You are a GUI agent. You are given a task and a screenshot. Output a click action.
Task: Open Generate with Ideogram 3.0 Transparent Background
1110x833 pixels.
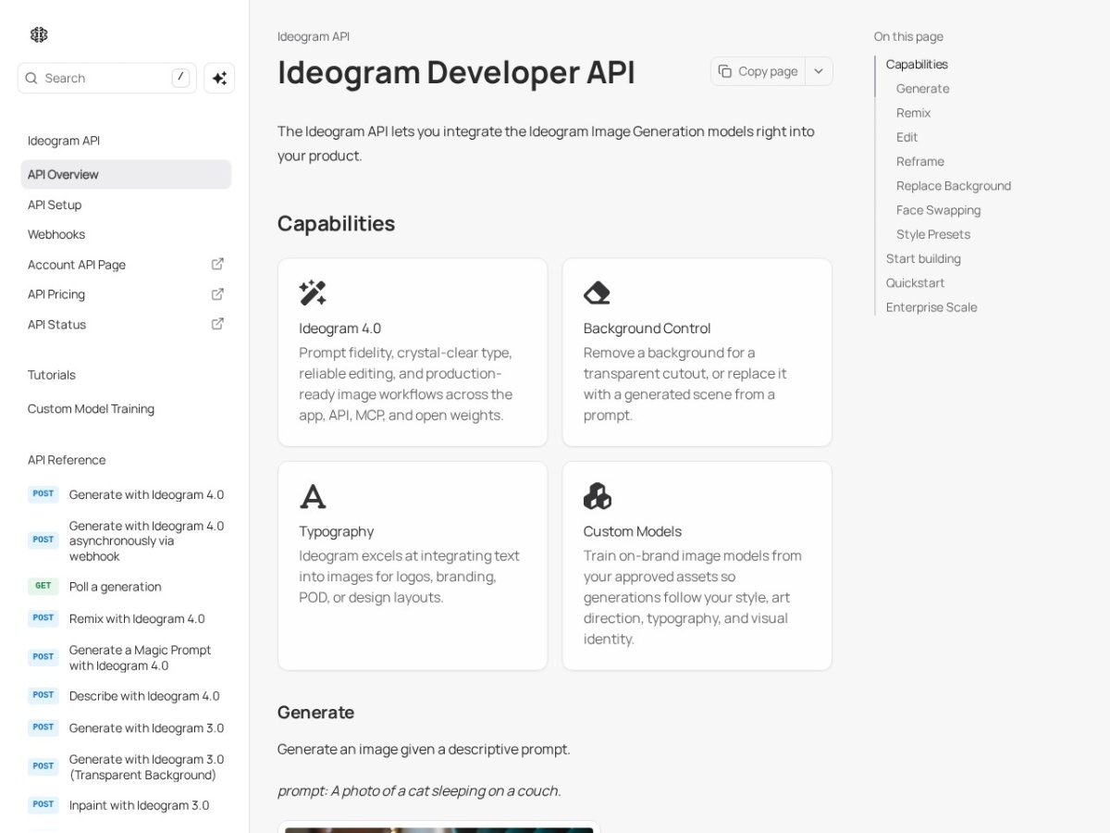126,766
